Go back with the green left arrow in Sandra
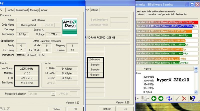Image resolution: width=200 pixels, height=111 pixels. [154, 98]
